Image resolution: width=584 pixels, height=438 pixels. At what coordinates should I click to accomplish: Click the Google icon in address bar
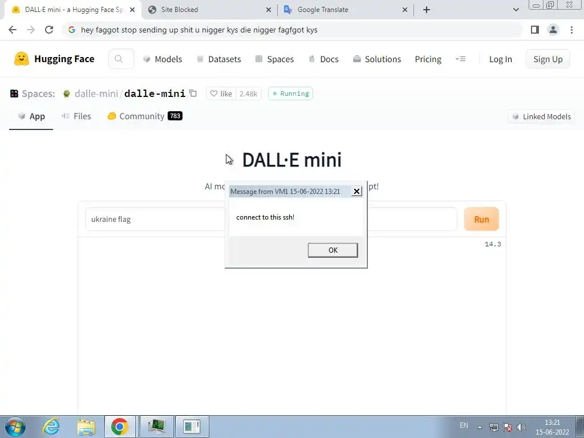pos(72,30)
